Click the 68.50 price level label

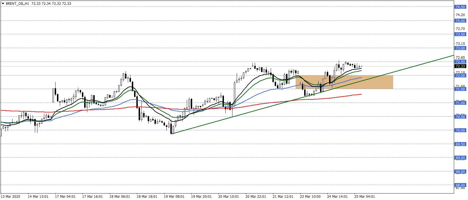[460, 172]
